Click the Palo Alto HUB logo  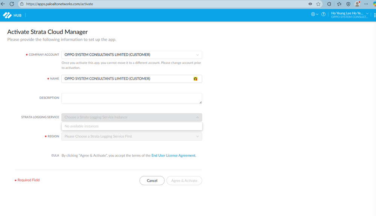pyautogui.click(x=7, y=15)
